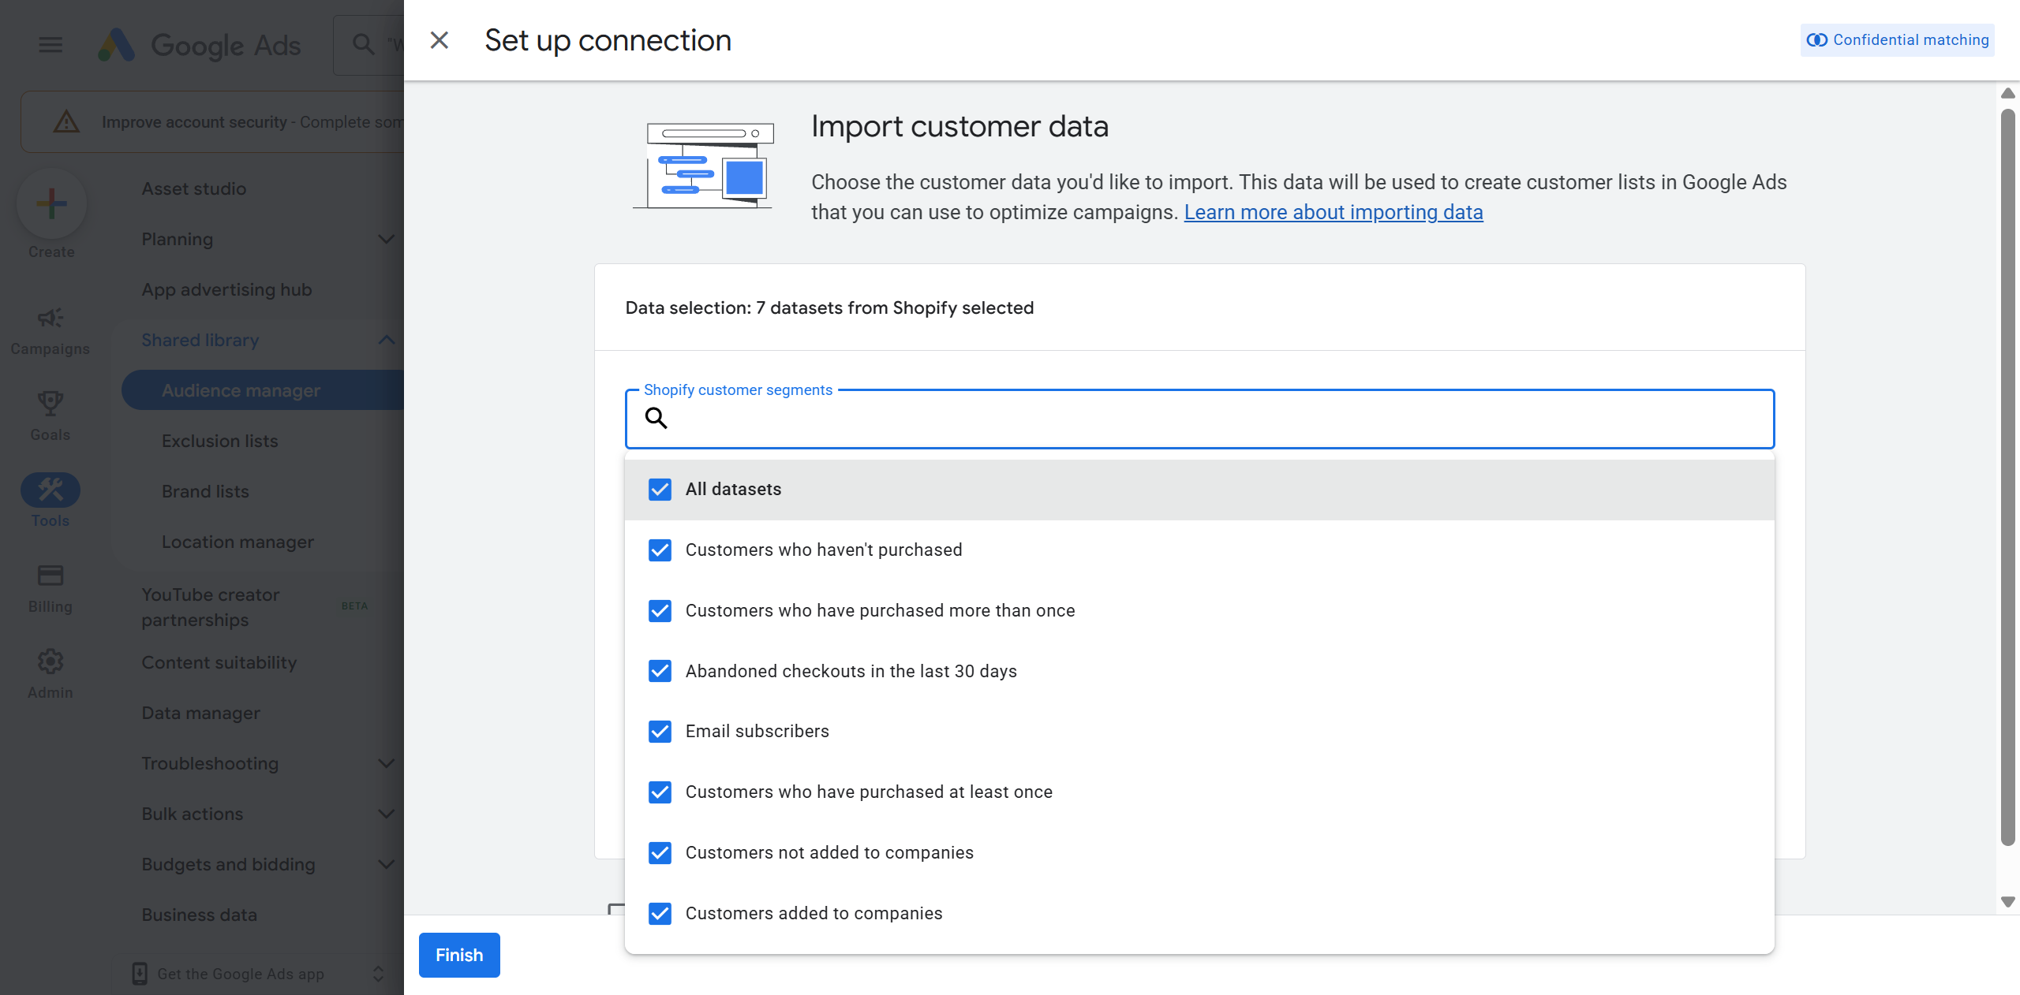Open Exclusion lists
Image resolution: width=2020 pixels, height=995 pixels.
pos(220,441)
